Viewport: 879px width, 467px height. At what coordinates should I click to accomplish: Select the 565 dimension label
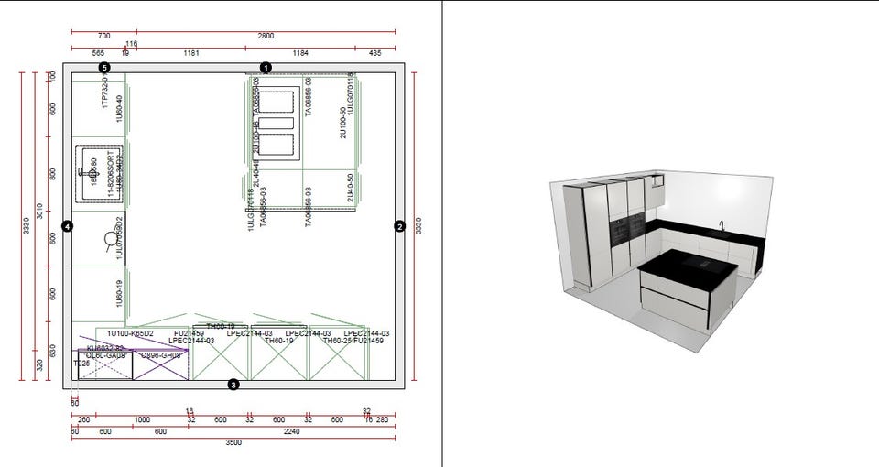pyautogui.click(x=98, y=53)
